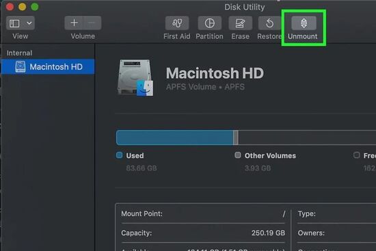376x251 pixels.
Task: Close the Disk Utility window
Action: click(x=10, y=7)
